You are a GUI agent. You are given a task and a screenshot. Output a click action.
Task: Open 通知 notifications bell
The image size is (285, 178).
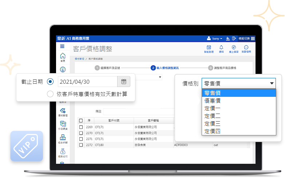[221, 49]
